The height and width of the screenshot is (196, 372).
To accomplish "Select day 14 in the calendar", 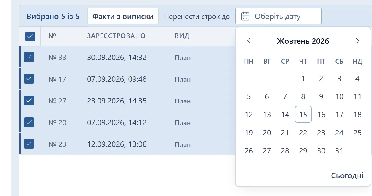I will click(x=285, y=115).
